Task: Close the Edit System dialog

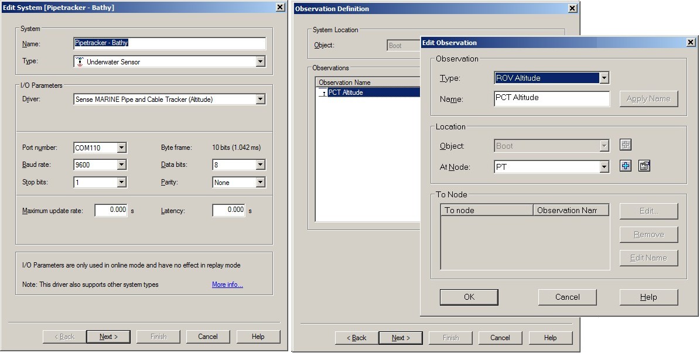Action: click(280, 7)
